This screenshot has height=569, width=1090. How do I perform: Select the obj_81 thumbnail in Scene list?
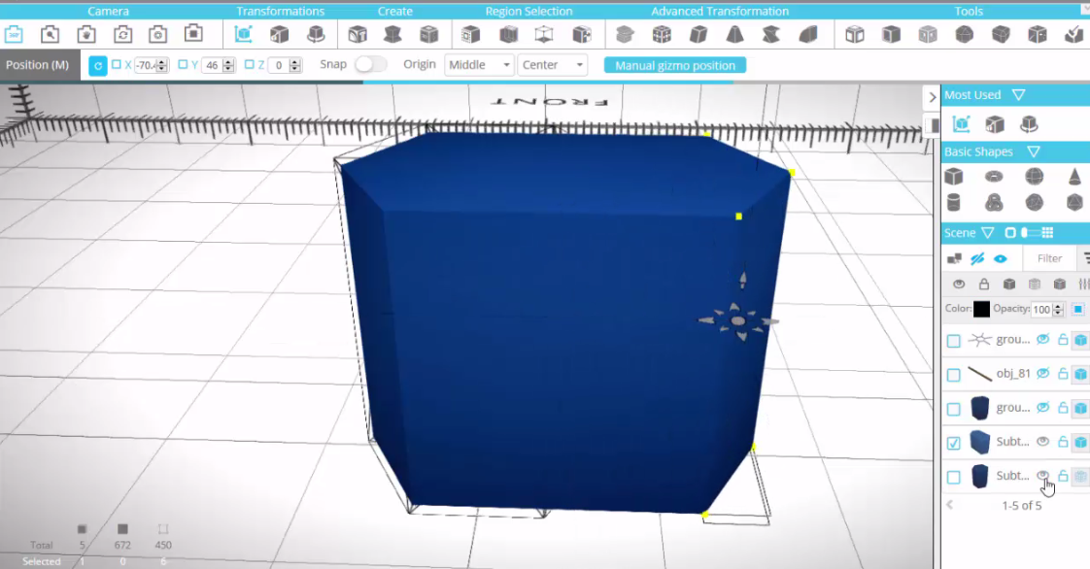(979, 375)
